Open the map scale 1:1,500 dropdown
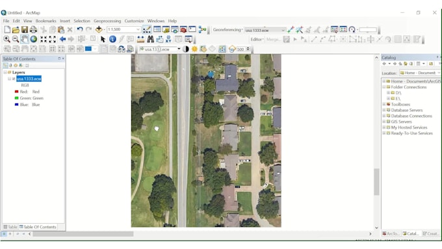The image size is (442, 249). pos(138,29)
